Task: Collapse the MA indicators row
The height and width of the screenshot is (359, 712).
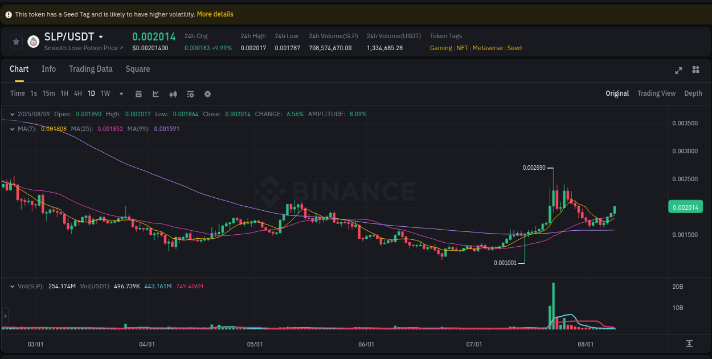Action: click(x=12, y=129)
